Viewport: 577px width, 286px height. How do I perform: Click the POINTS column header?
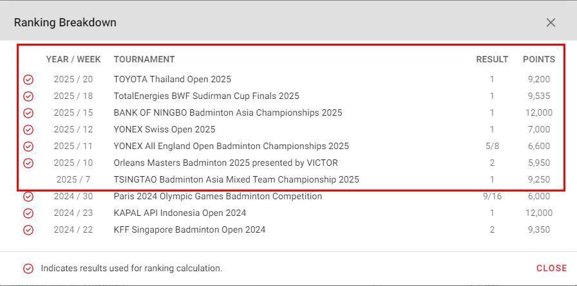click(538, 59)
